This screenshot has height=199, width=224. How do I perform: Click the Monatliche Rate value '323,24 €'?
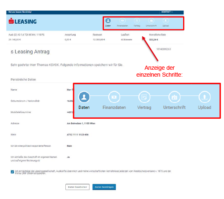pos(154,40)
